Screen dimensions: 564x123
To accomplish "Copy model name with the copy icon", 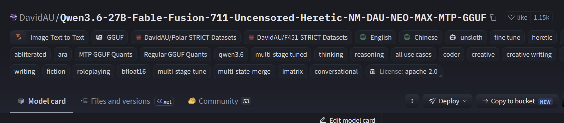I will (493, 18).
